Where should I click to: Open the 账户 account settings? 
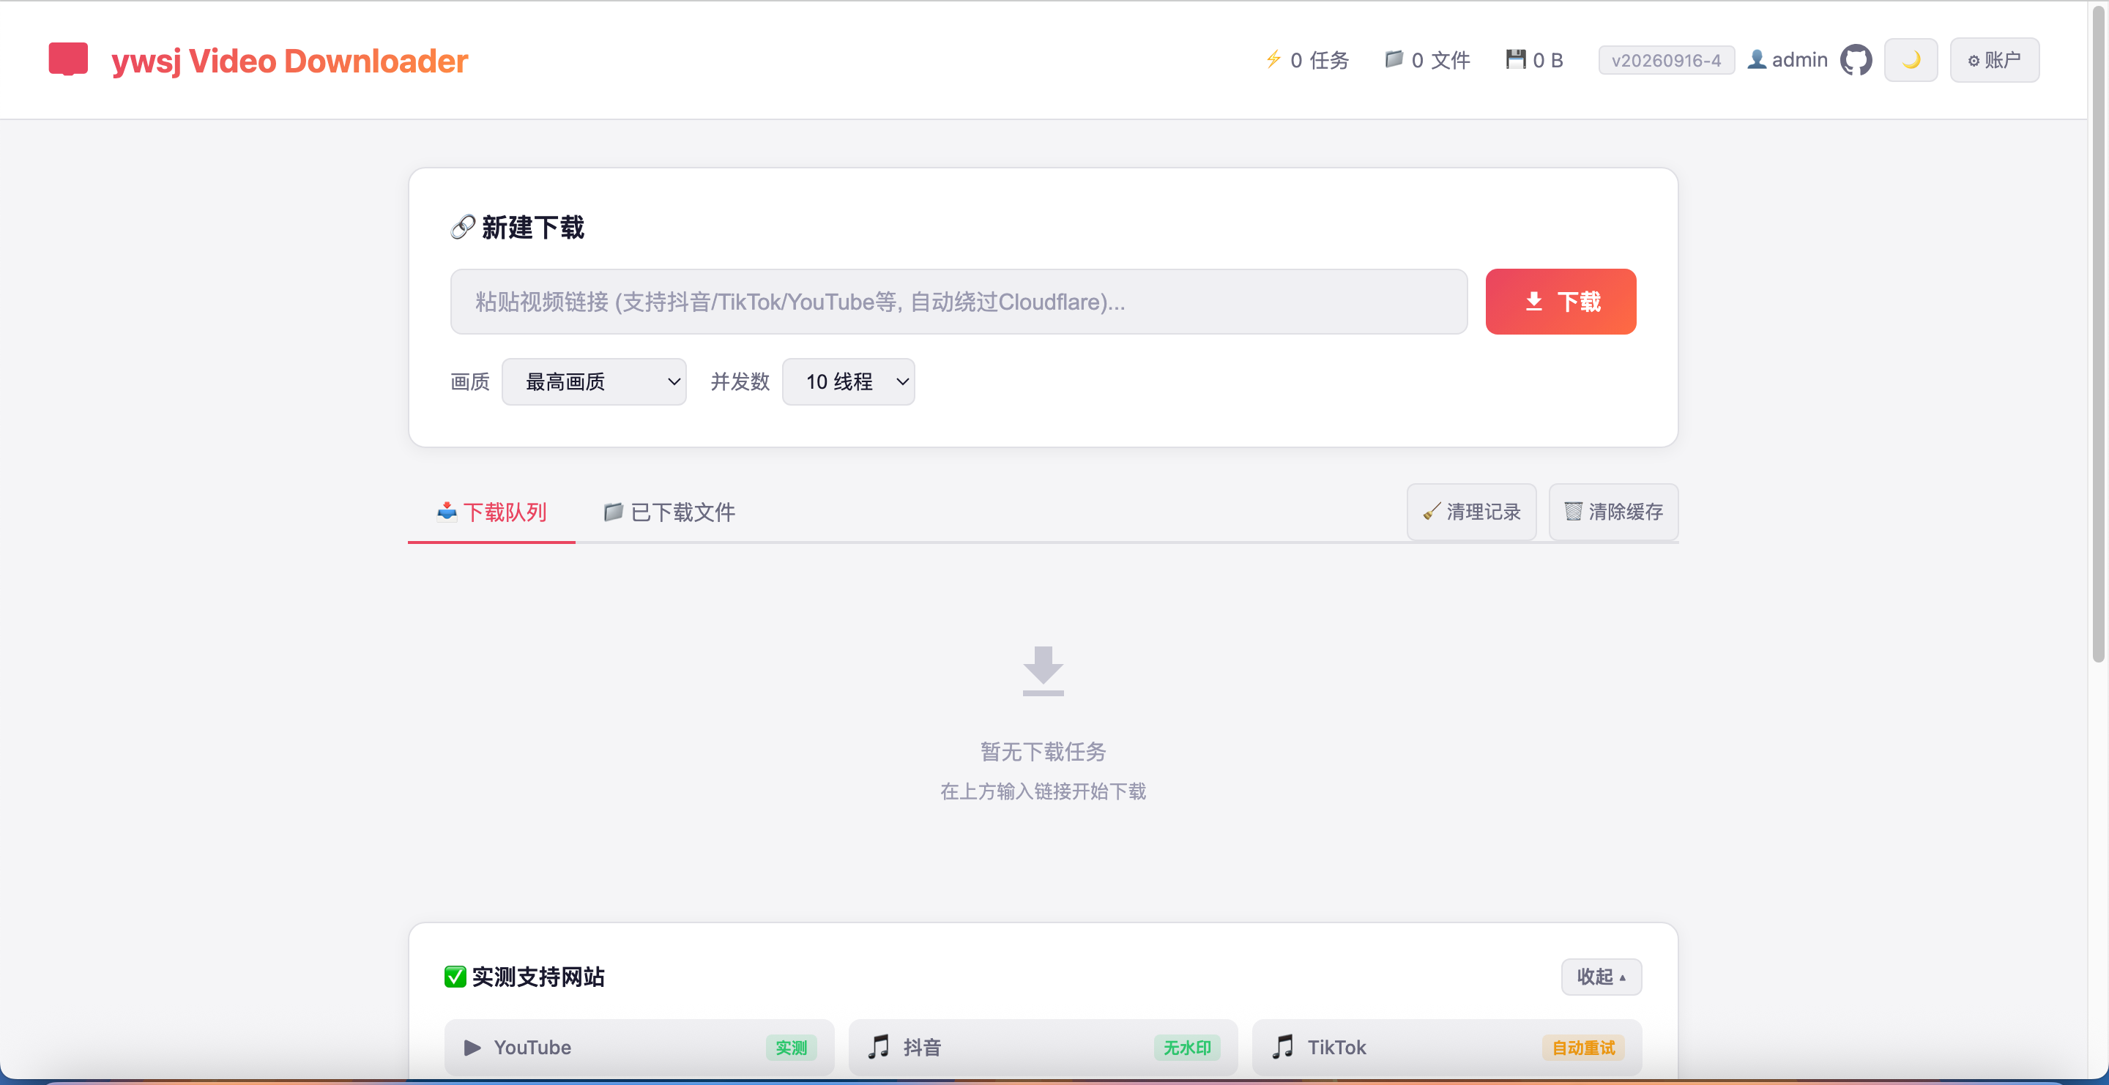point(1993,61)
